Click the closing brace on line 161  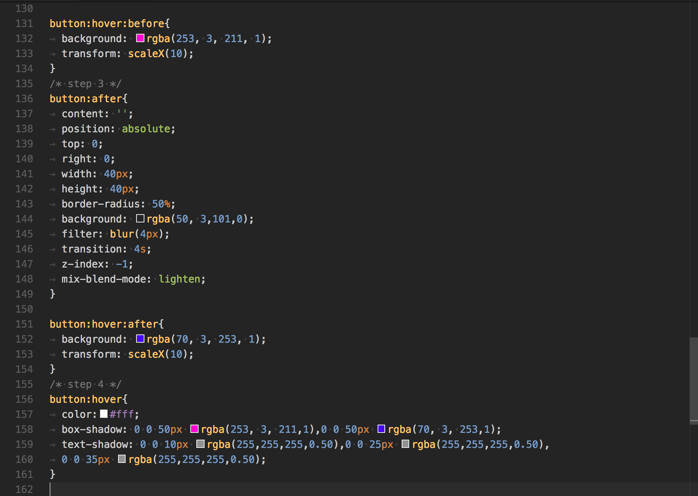(53, 474)
